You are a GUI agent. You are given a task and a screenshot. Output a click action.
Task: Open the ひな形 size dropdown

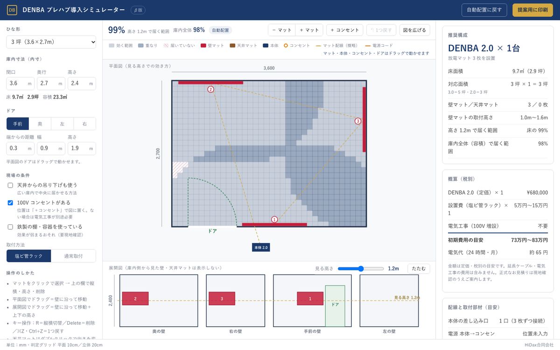click(51, 42)
